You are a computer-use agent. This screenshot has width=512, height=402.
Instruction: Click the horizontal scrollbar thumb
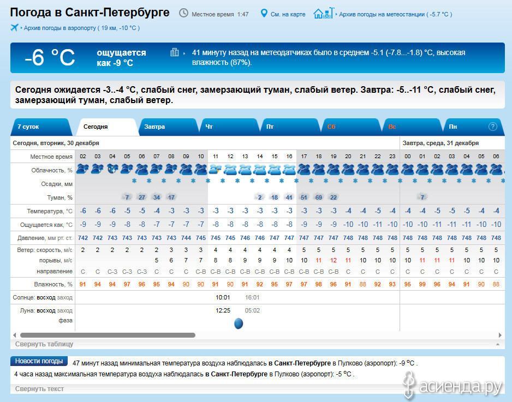(x=115, y=335)
